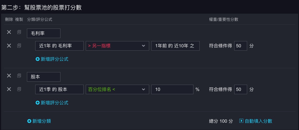
Task: Click the 近1年 的 毛利率 indicator field
Action: 59,46
